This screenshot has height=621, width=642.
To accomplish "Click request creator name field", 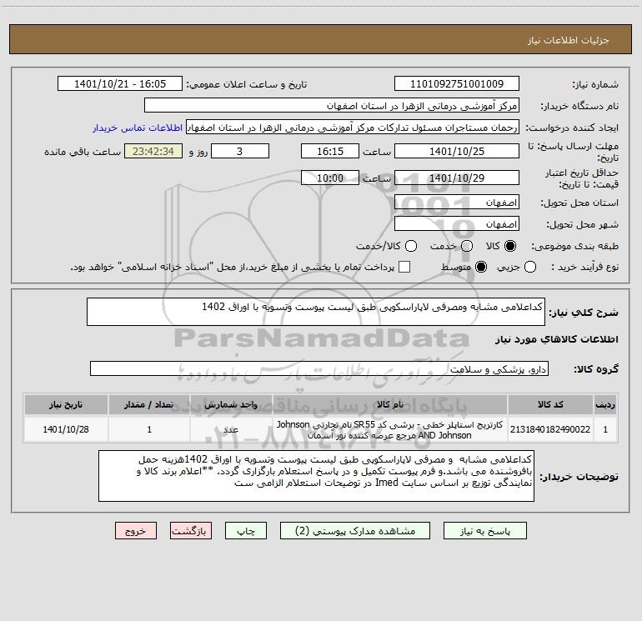I will click(353, 128).
